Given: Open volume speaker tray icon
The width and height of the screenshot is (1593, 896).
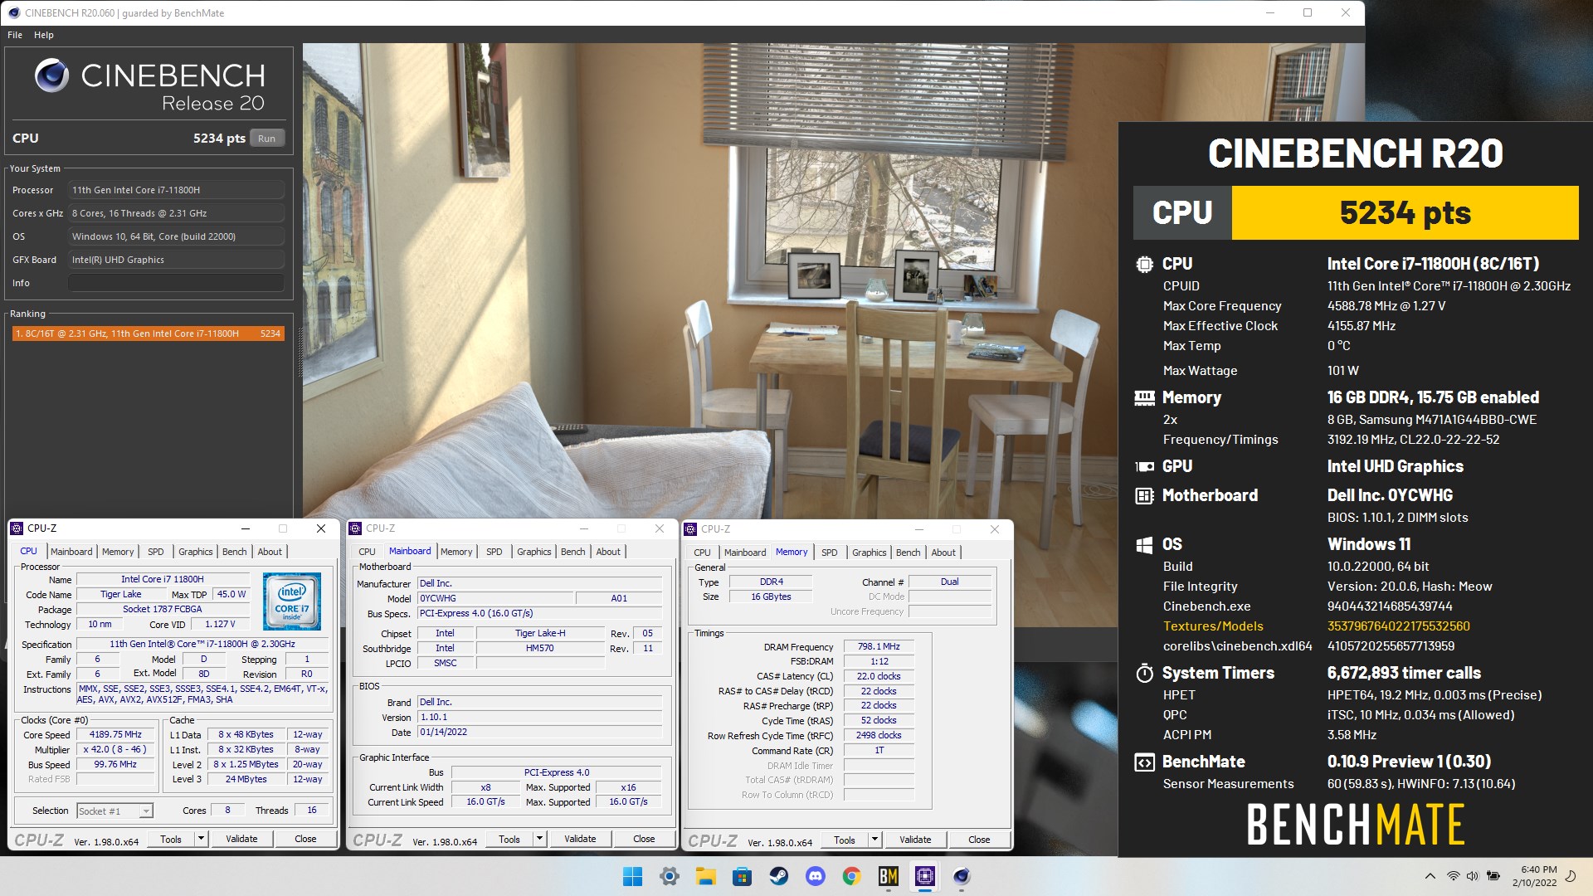Looking at the screenshot, I should (x=1472, y=876).
